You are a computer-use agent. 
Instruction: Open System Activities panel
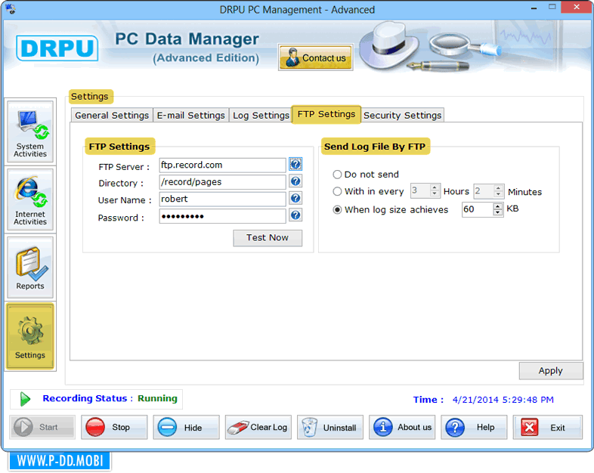[30, 131]
